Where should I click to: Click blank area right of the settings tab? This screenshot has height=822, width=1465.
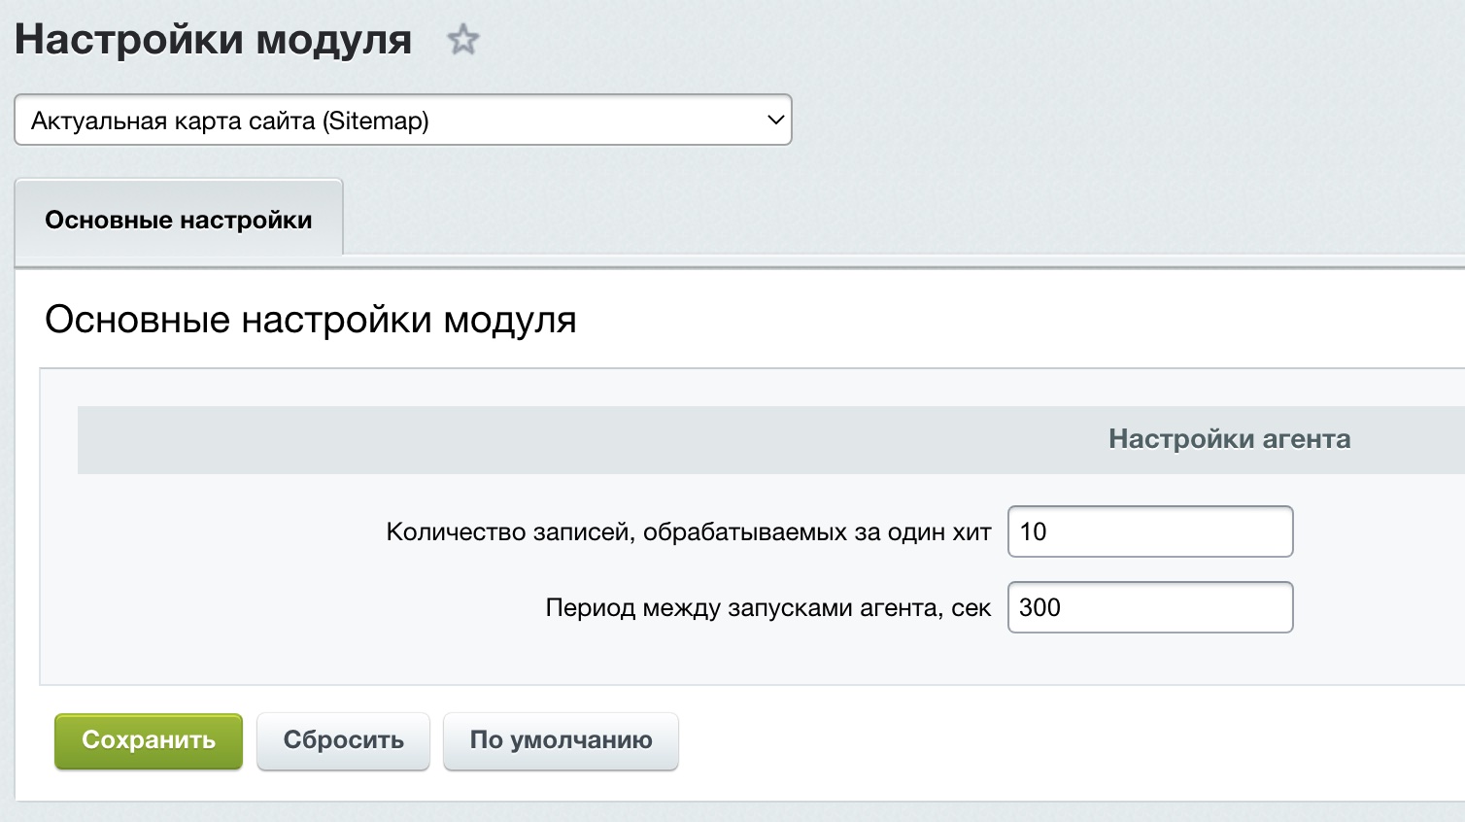[x=874, y=220]
